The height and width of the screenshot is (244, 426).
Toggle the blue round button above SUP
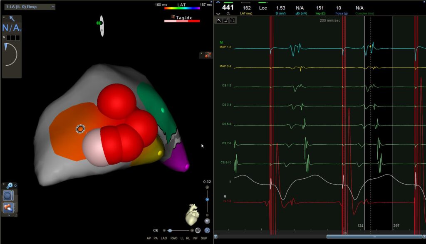tap(207, 230)
